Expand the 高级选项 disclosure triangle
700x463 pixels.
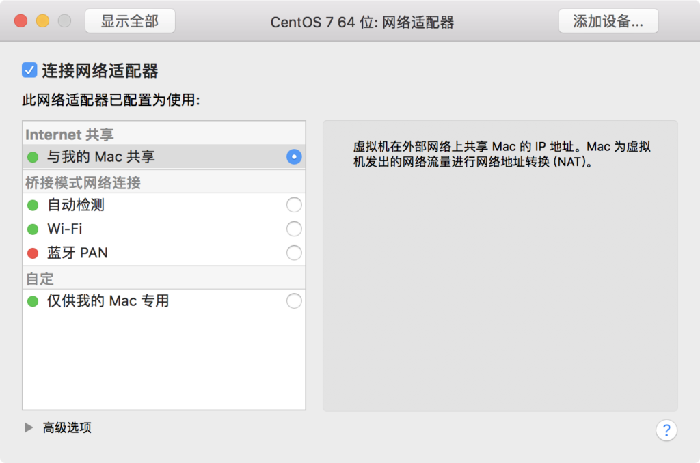29,427
